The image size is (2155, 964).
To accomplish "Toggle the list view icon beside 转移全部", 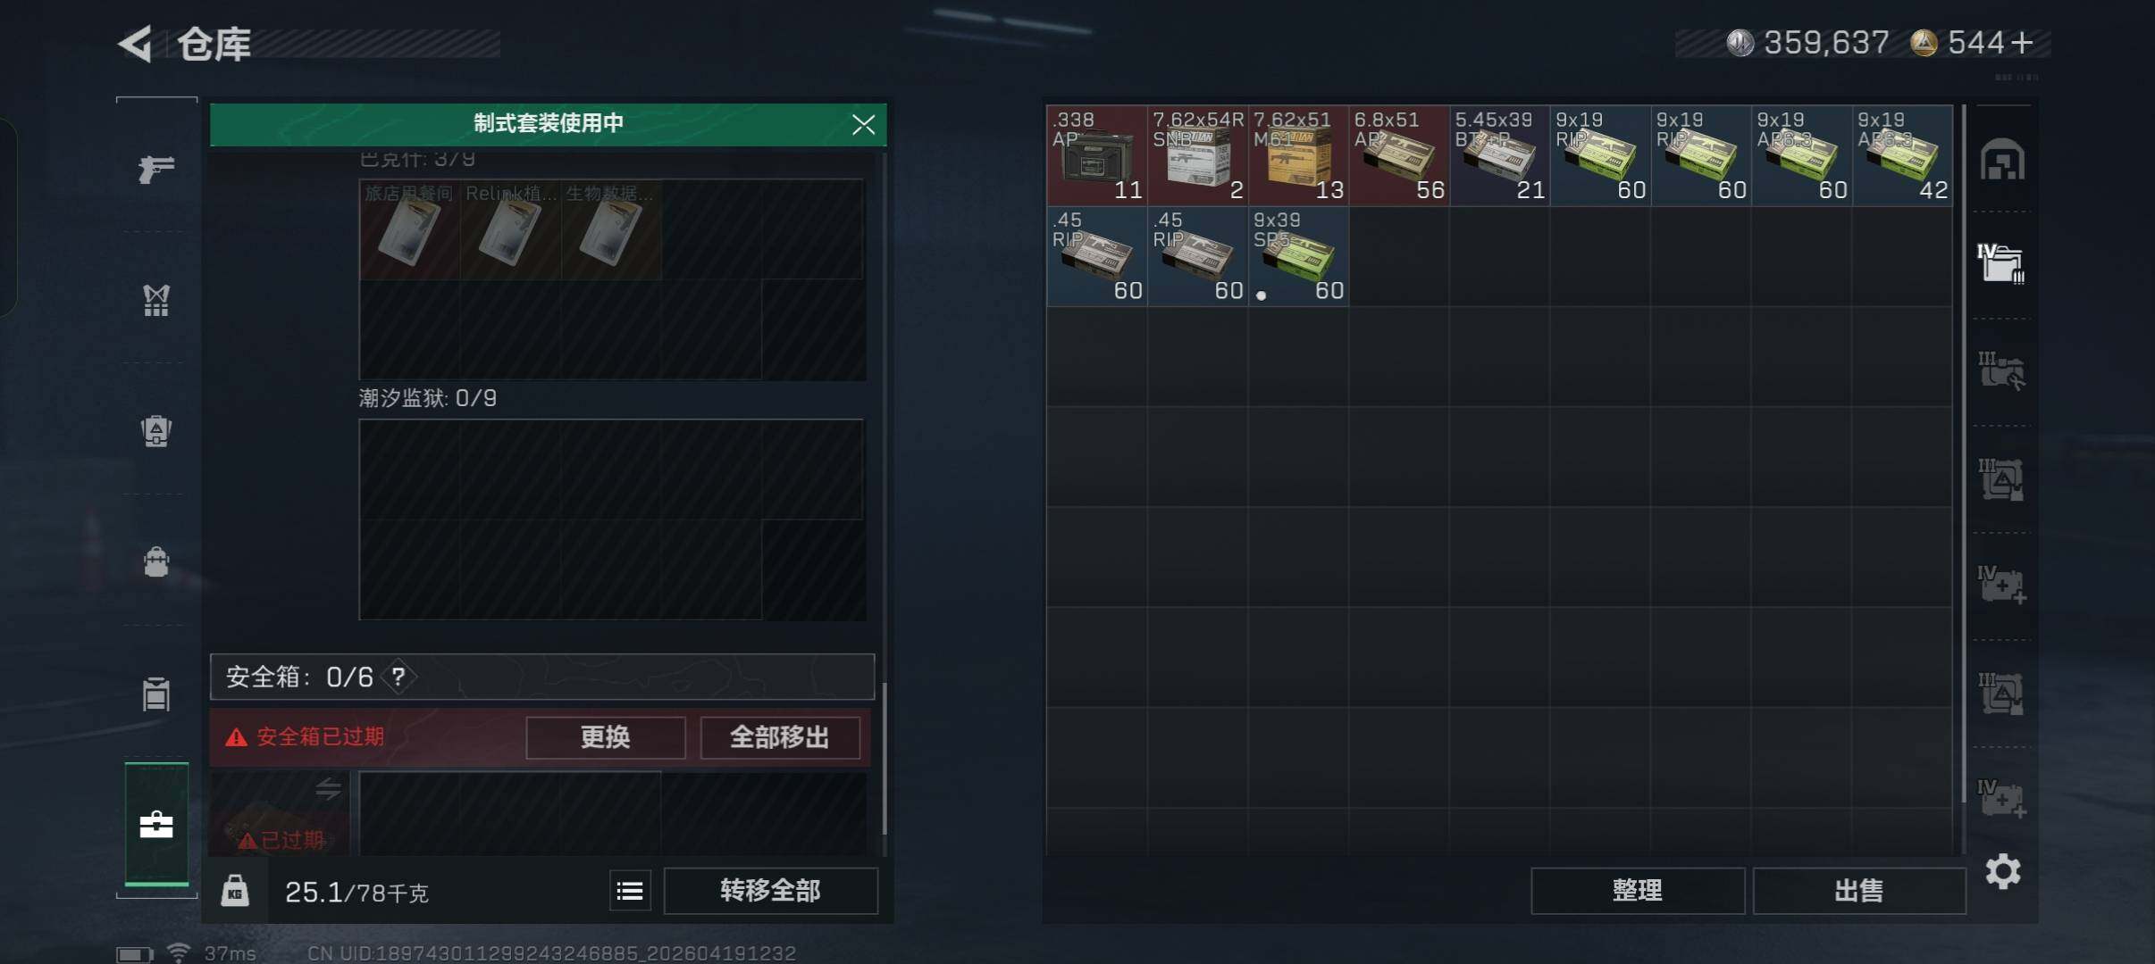I will point(630,891).
